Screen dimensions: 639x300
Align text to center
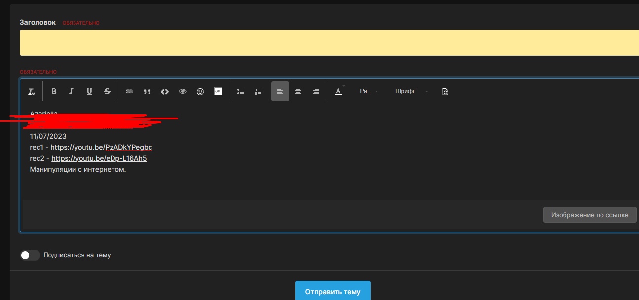click(x=298, y=91)
